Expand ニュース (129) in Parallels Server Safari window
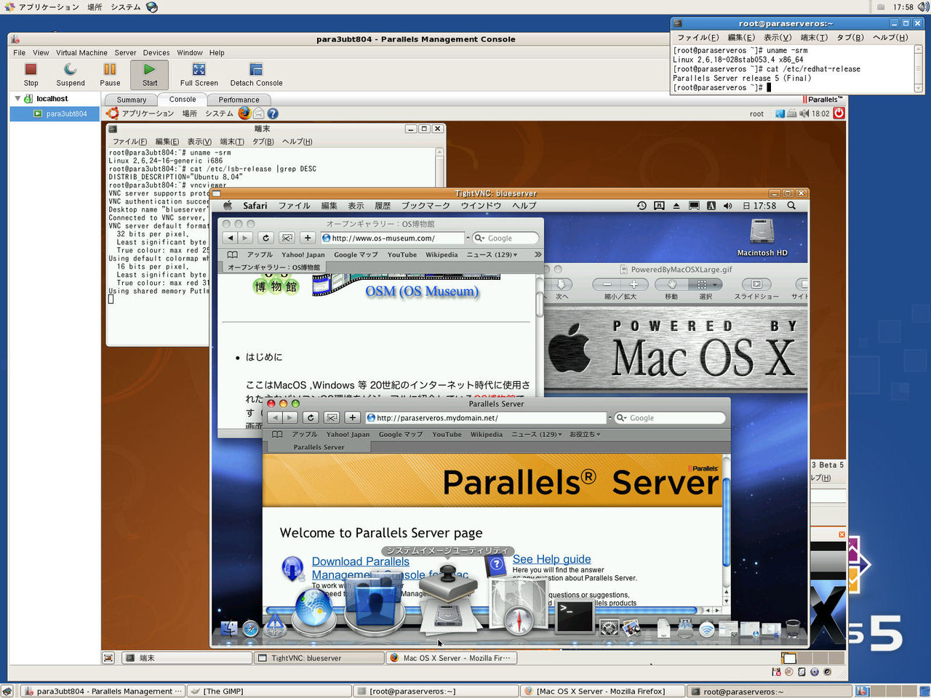Viewport: 931px width, 698px height. pos(537,434)
